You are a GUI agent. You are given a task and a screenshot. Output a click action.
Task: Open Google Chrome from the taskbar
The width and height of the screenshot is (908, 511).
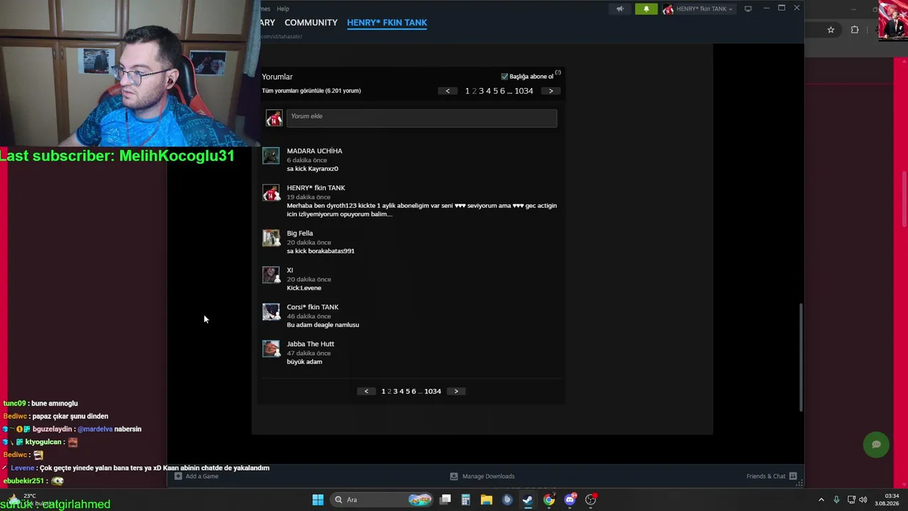549,500
